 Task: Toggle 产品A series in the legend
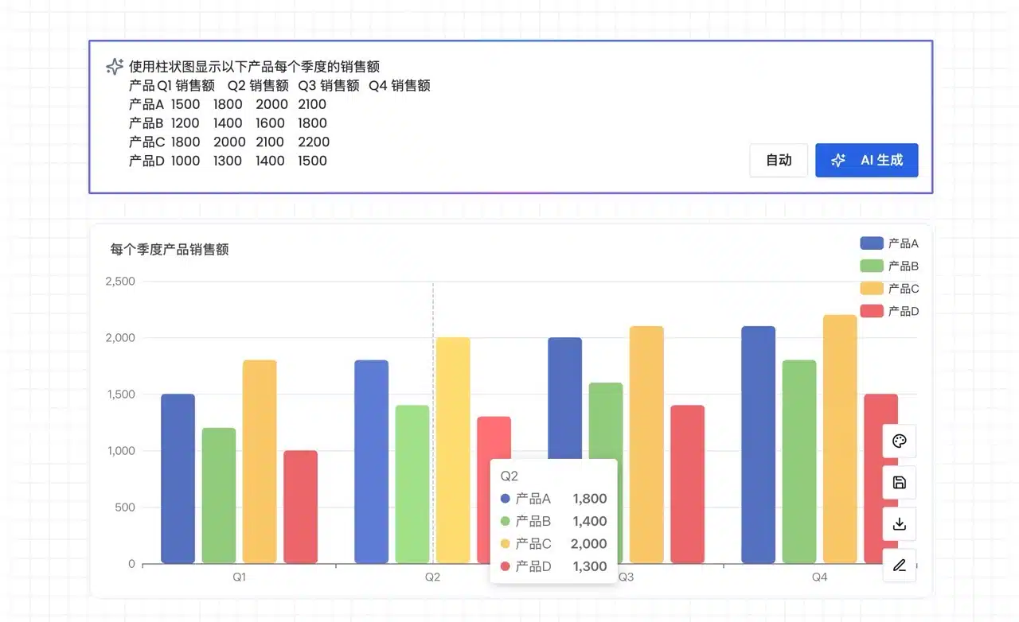click(888, 243)
